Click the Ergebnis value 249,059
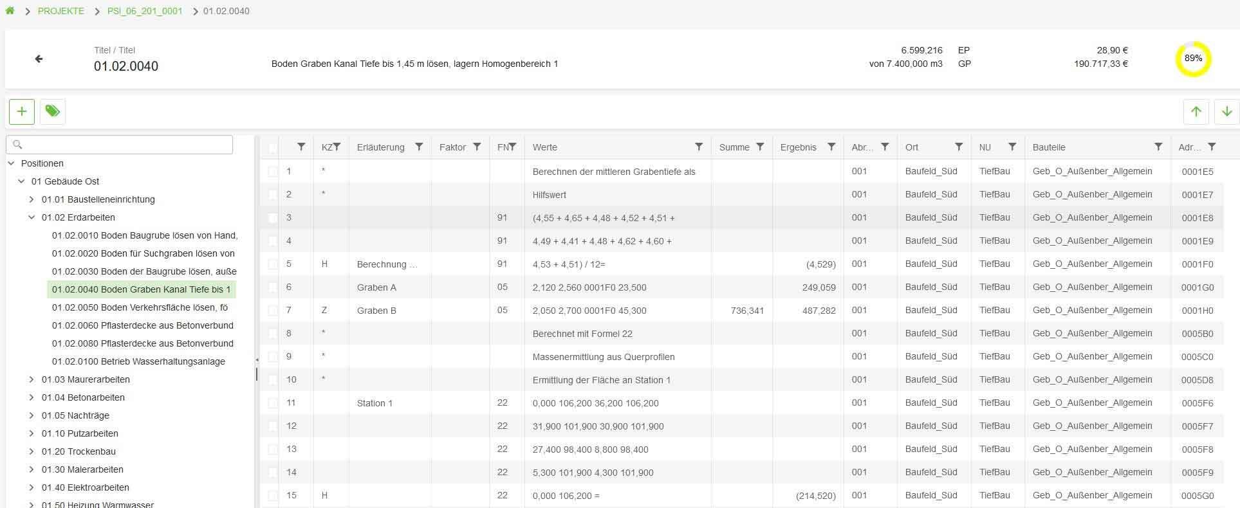The height and width of the screenshot is (508, 1240). pyautogui.click(x=819, y=287)
